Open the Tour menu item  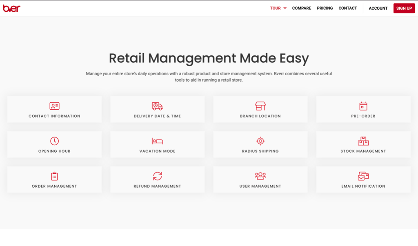coord(276,8)
